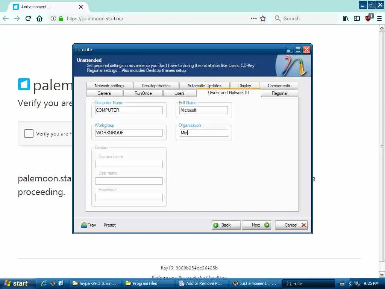Image resolution: width=385 pixels, height=289 pixels.
Task: Switch to the Users tab
Action: point(179,93)
